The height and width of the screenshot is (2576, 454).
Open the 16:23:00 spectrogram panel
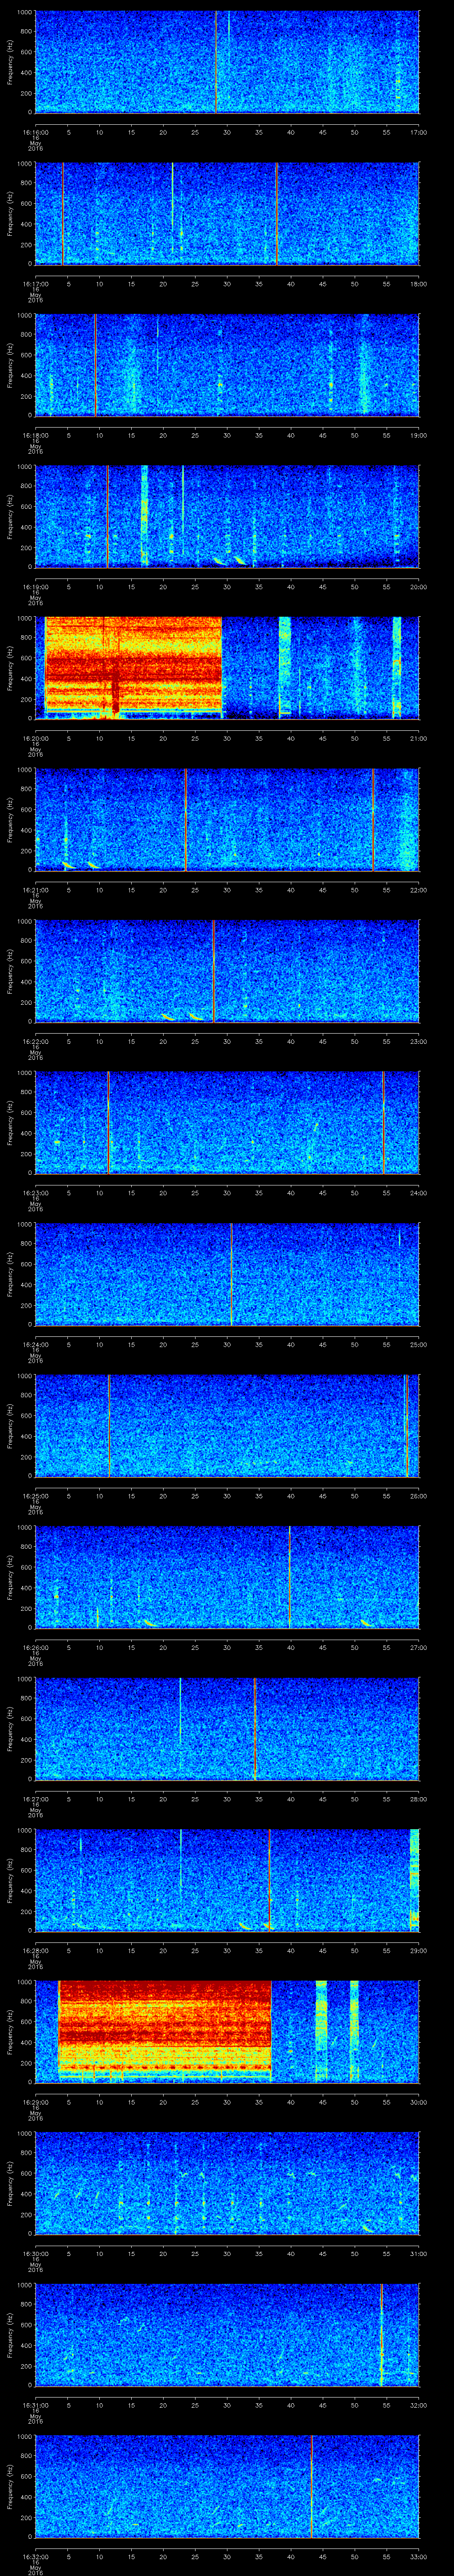pyautogui.click(x=227, y=1122)
